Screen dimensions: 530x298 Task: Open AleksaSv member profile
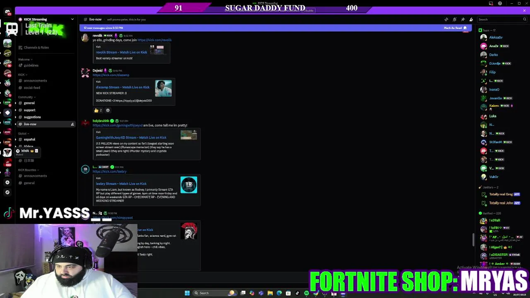tap(496, 37)
